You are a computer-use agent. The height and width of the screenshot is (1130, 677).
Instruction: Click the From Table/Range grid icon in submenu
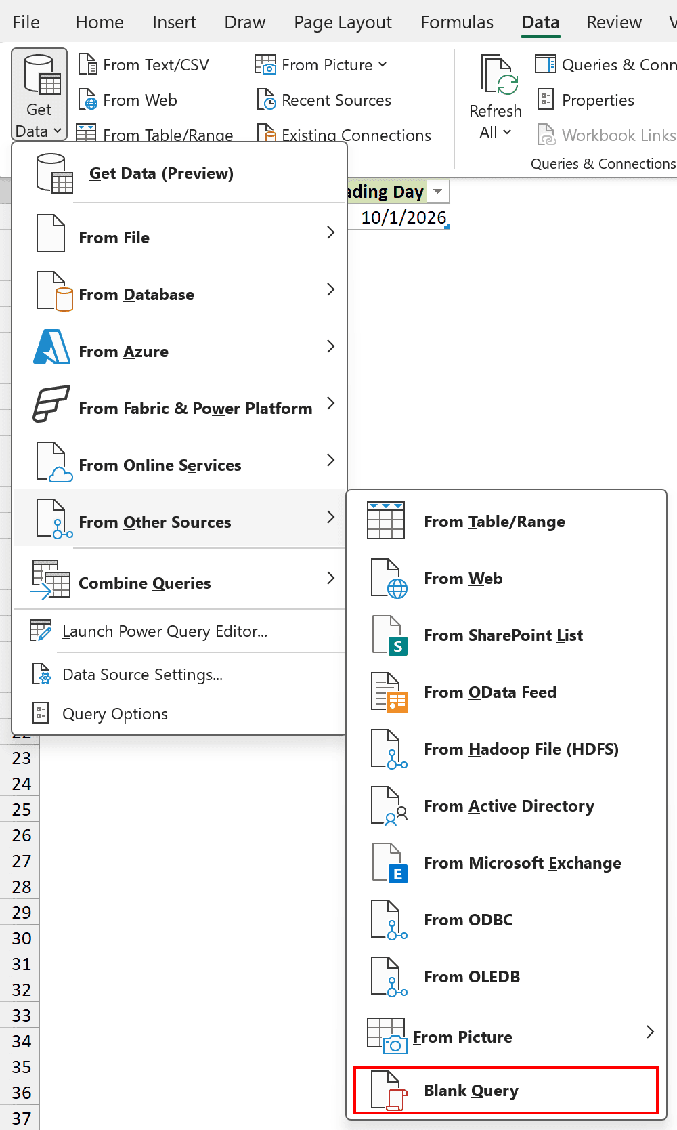coord(386,521)
